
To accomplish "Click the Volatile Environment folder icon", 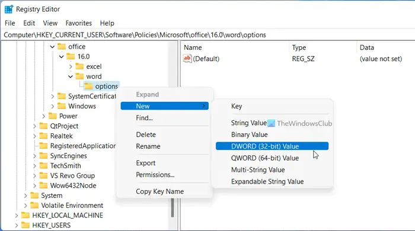I will tap(34, 206).
